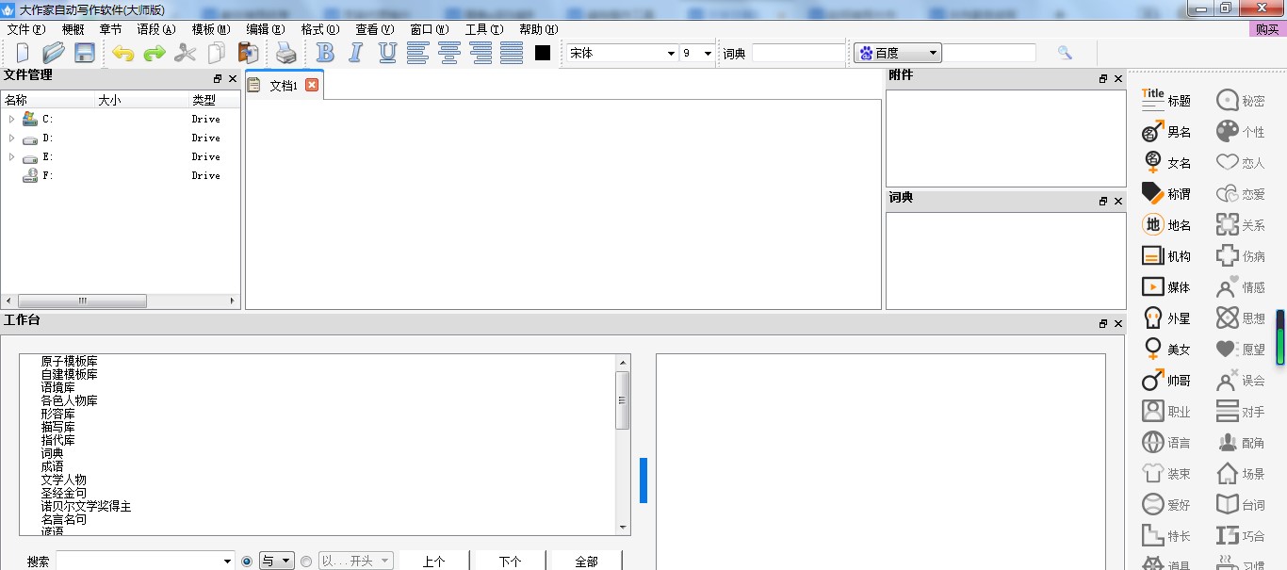This screenshot has height=570, width=1287.
Task: Select the 与 search radio button
Action: pos(247,562)
